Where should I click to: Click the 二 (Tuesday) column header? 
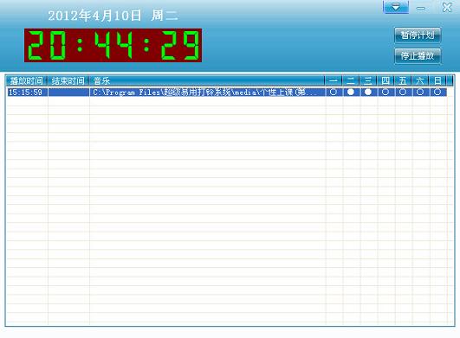pos(351,80)
